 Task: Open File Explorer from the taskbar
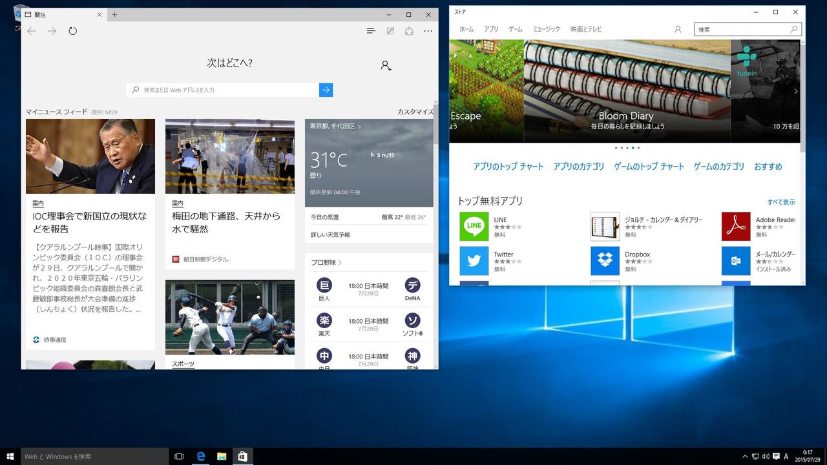pyautogui.click(x=222, y=457)
